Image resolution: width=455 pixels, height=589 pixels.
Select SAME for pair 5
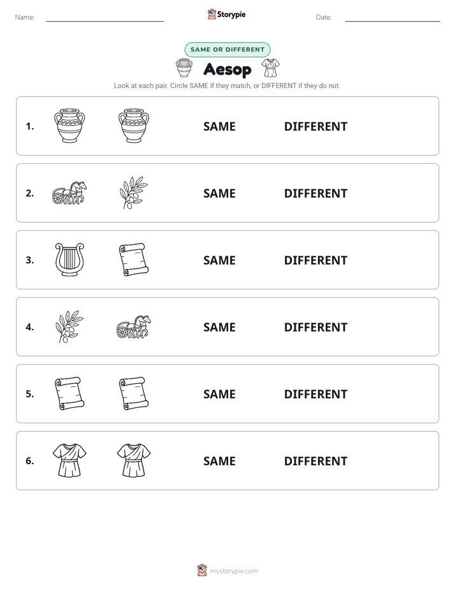click(219, 394)
